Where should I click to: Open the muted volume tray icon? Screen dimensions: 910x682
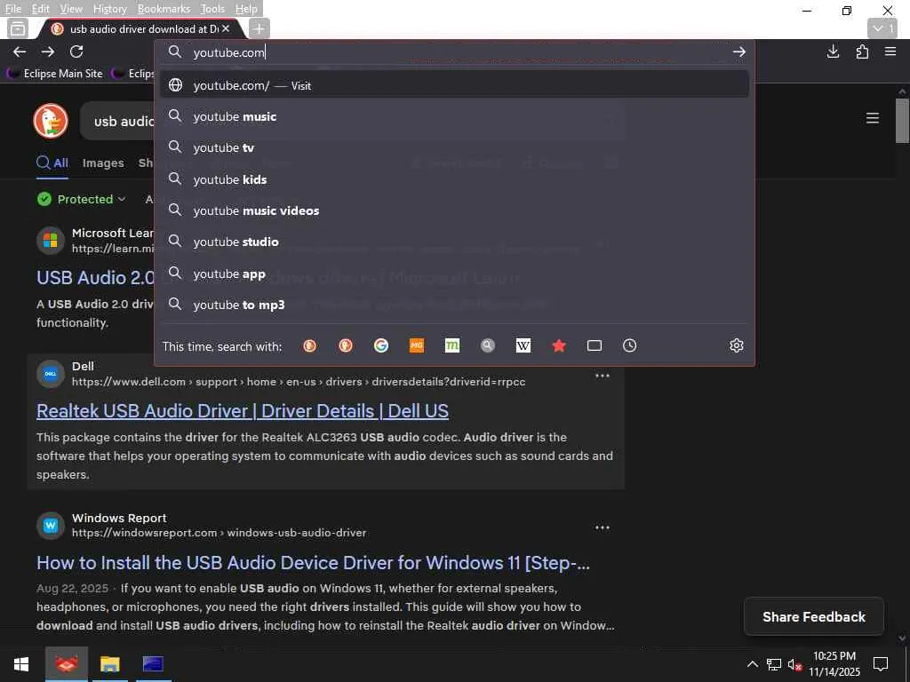click(x=794, y=664)
